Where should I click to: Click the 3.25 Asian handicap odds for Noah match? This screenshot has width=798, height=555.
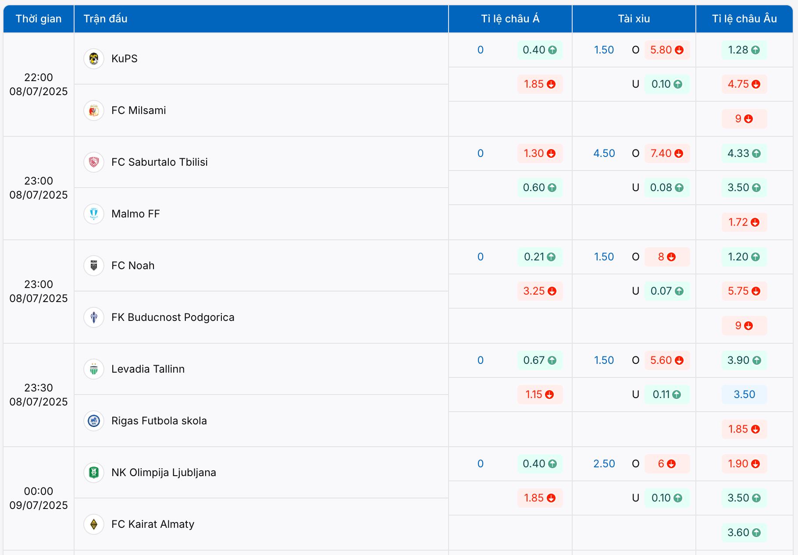pyautogui.click(x=539, y=291)
